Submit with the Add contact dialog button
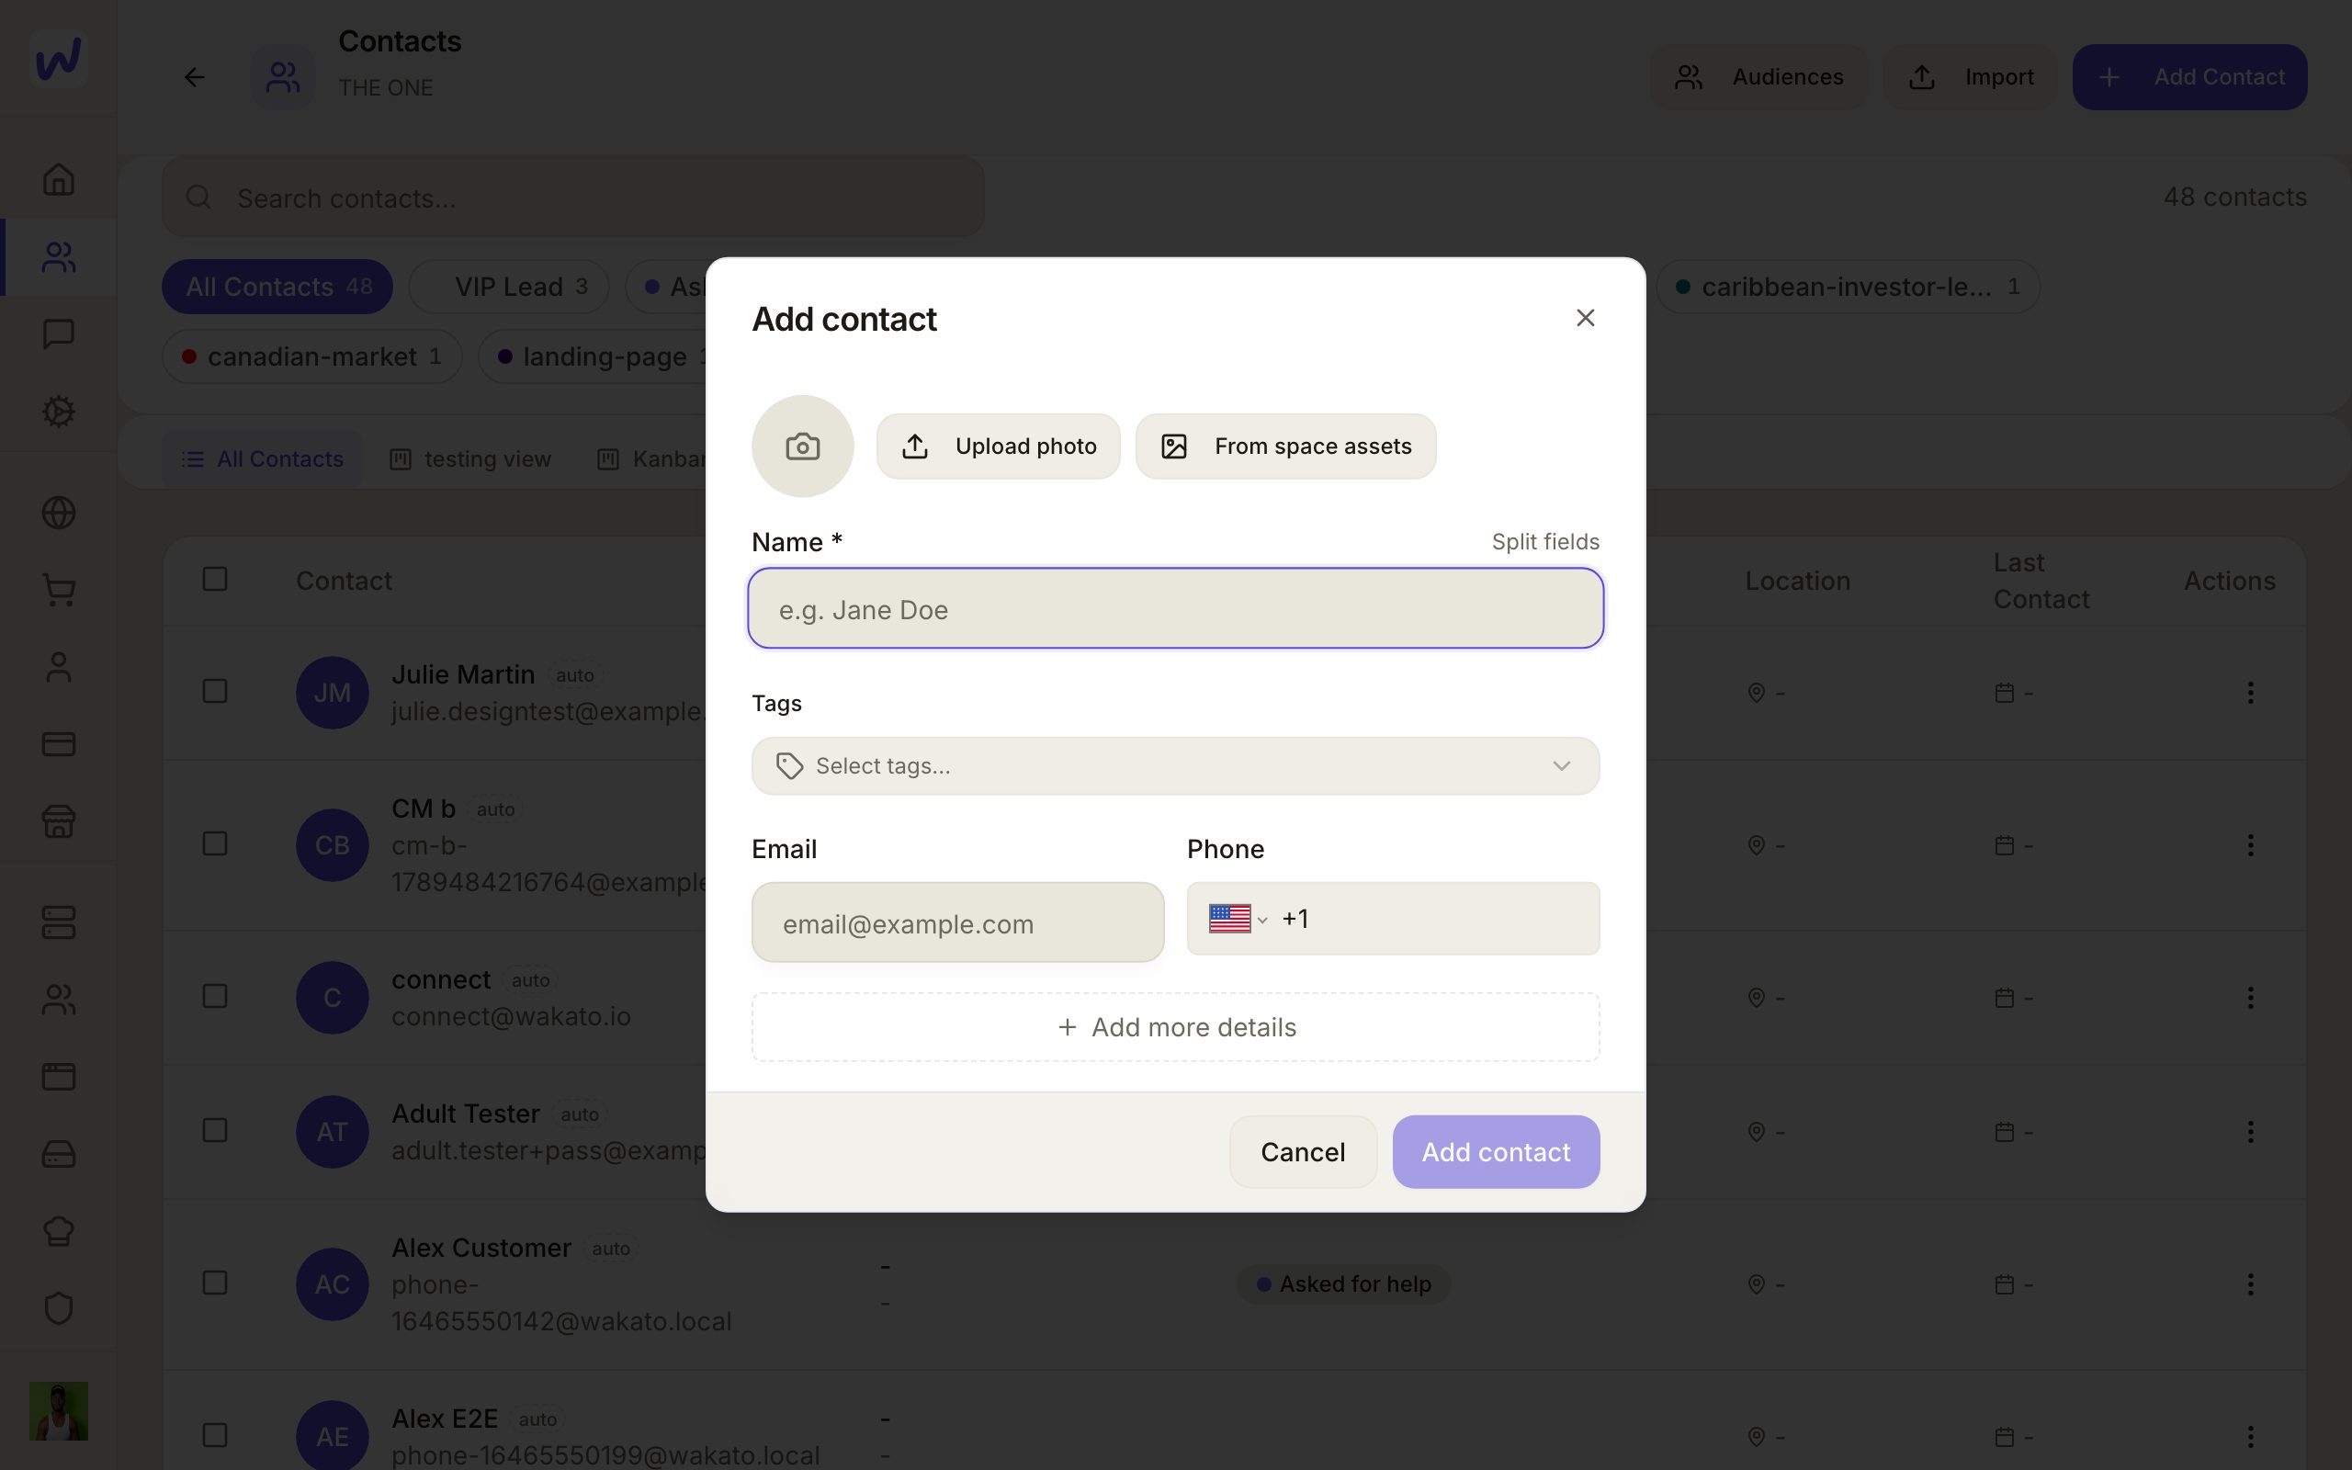The width and height of the screenshot is (2352, 1470). [1496, 1152]
